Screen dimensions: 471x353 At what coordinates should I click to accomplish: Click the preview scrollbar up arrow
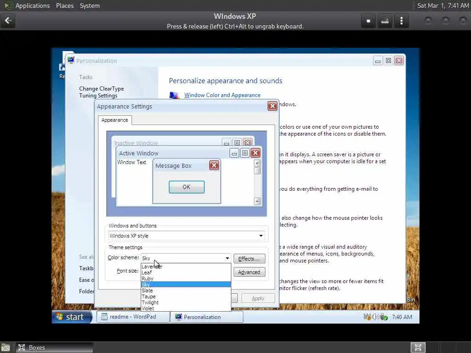[x=257, y=163]
